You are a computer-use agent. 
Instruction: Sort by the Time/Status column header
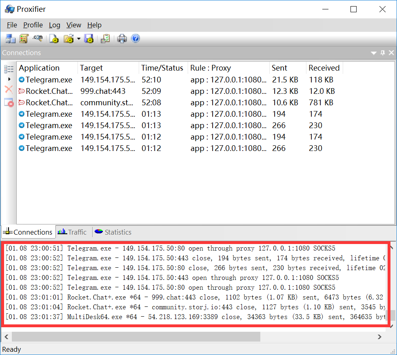coord(163,68)
